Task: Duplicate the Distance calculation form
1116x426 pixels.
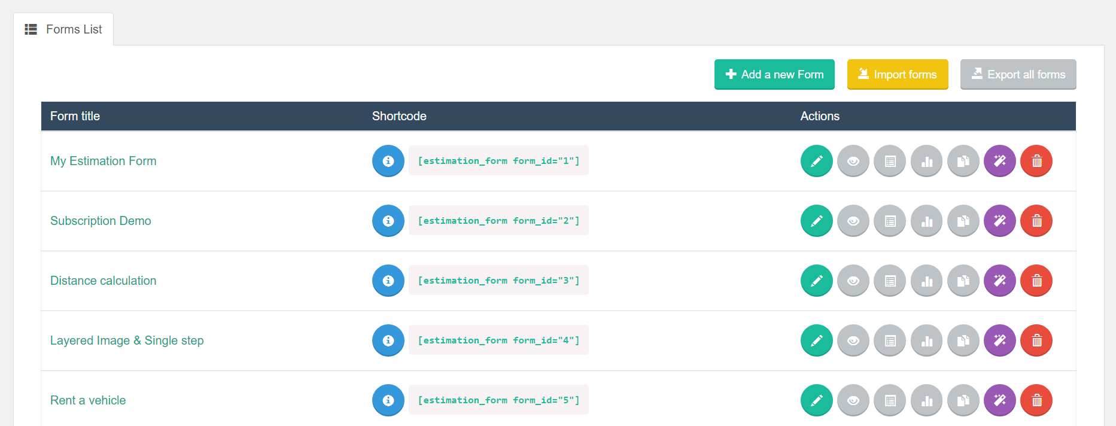Action: [963, 281]
